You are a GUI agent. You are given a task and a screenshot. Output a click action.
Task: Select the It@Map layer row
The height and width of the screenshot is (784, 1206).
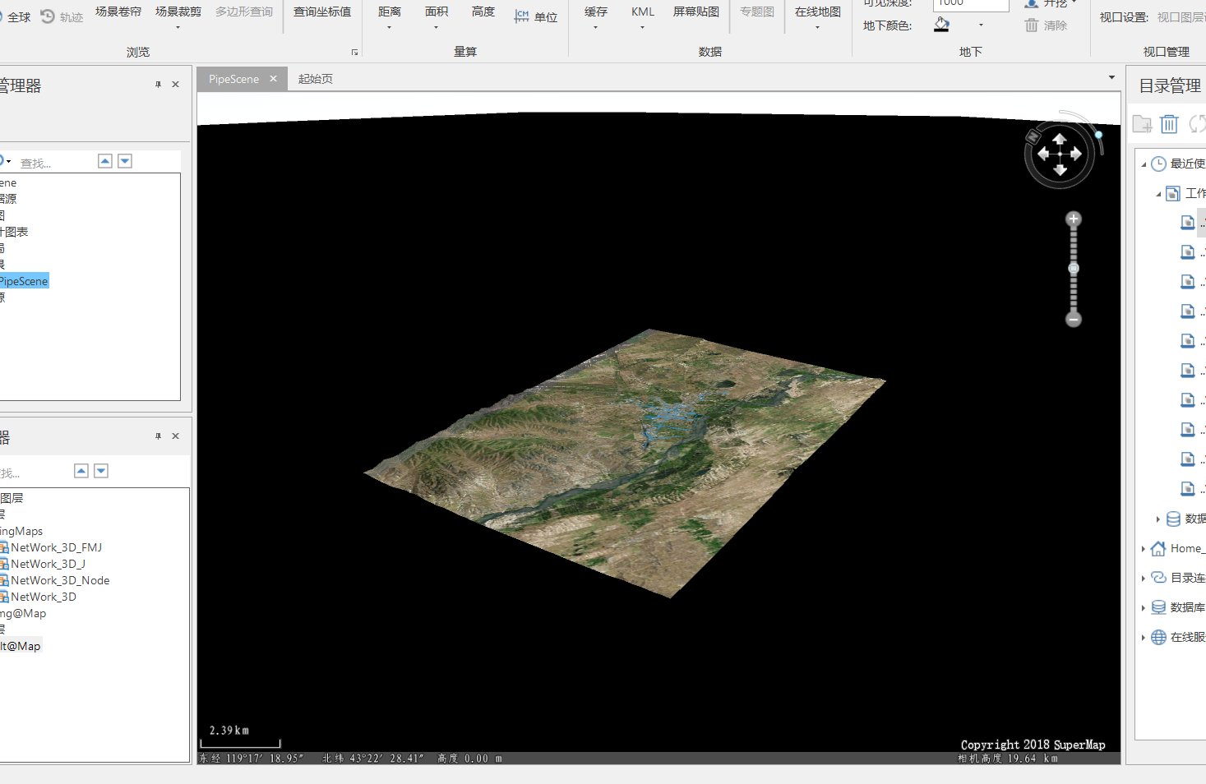[x=21, y=646]
